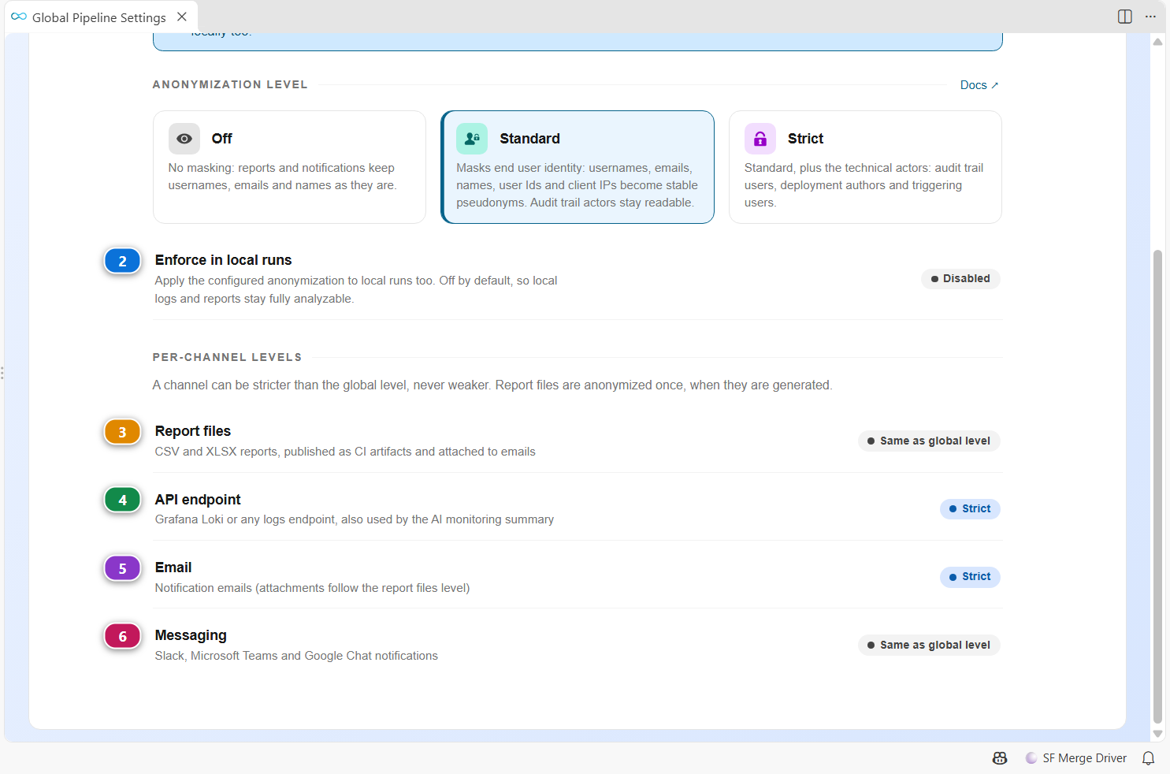This screenshot has width=1170, height=774.
Task: Click the panel drag handle on left edge
Action: (2, 373)
